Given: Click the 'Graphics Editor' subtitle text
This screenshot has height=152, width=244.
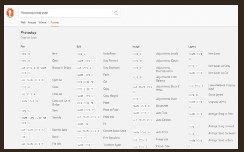Looking at the screenshot, I should click(x=29, y=38).
